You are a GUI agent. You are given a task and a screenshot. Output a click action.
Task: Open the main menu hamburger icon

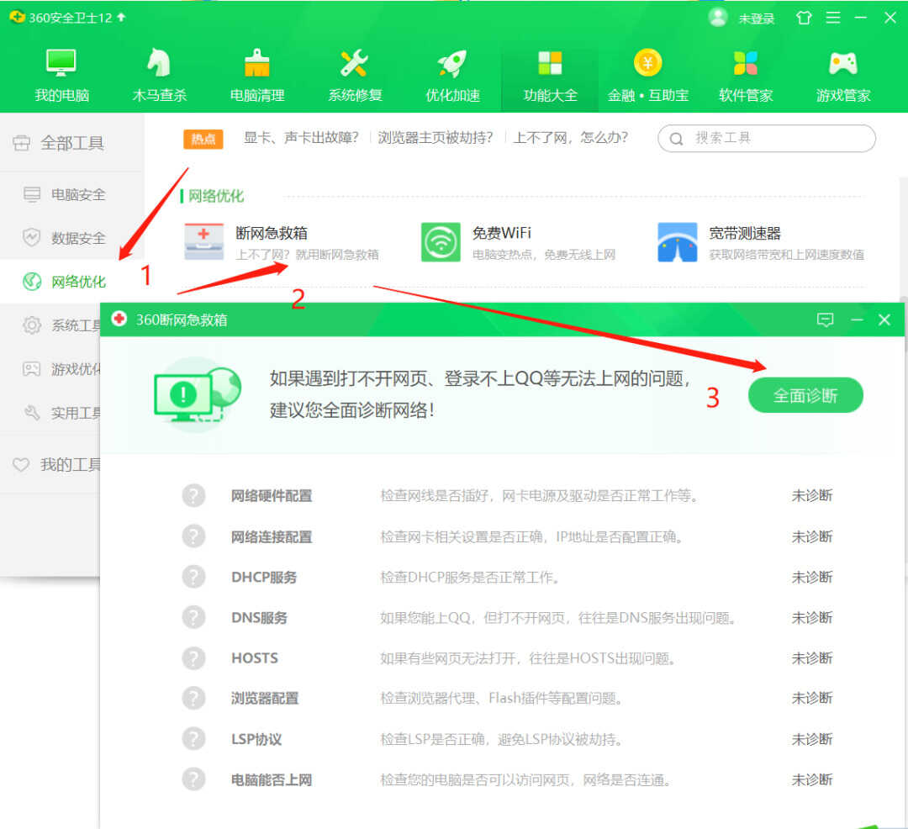coord(832,18)
